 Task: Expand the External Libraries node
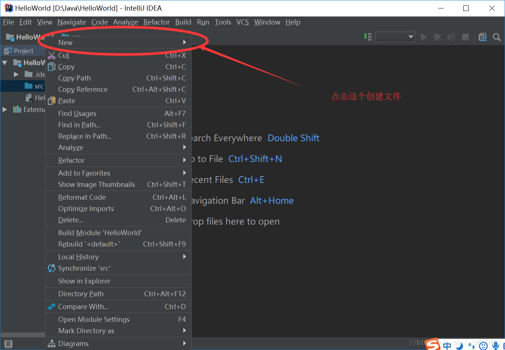point(5,109)
